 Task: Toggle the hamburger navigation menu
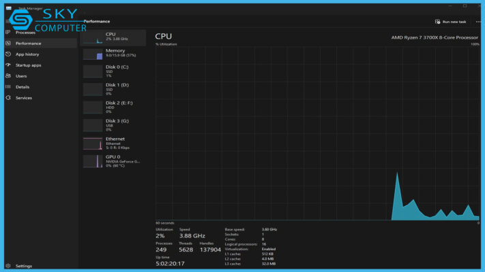click(x=8, y=21)
